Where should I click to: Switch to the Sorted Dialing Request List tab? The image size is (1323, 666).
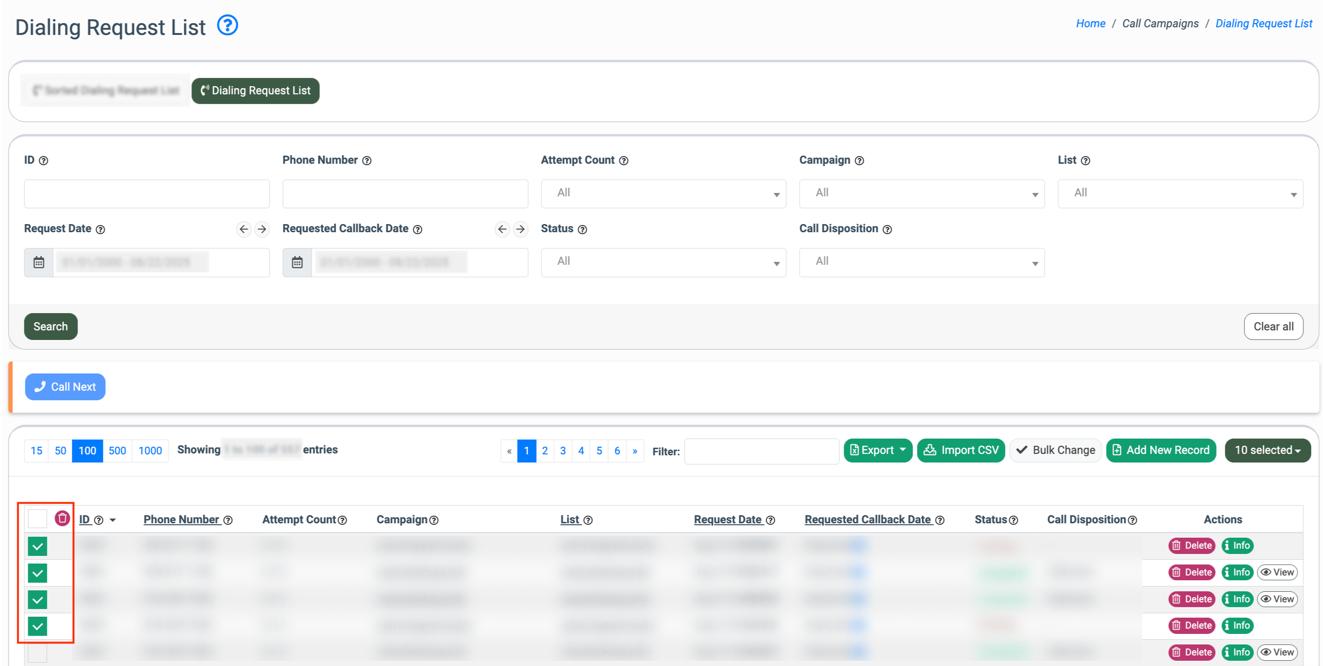point(105,91)
